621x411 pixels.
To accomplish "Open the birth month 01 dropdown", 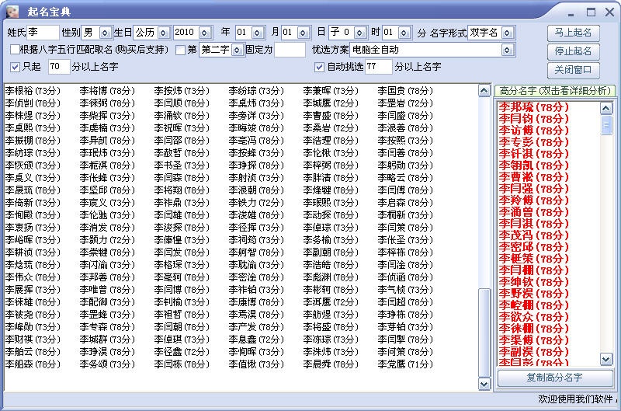I will 257,33.
